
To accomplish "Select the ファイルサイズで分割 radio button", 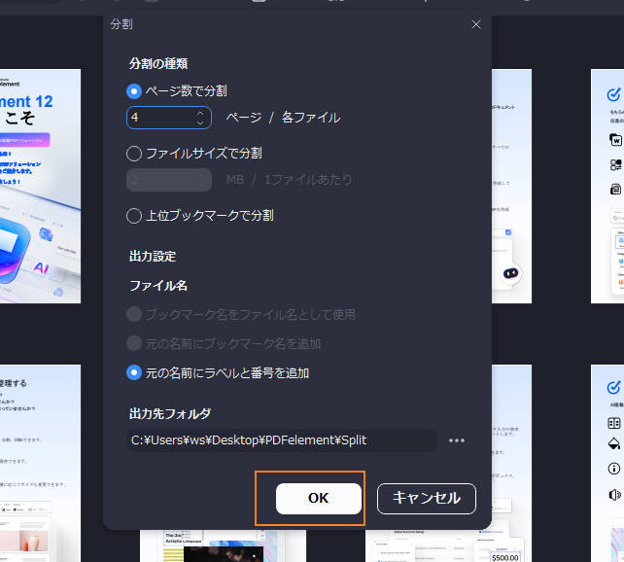I will point(134,154).
